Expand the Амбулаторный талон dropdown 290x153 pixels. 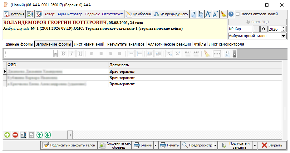(x=284, y=36)
